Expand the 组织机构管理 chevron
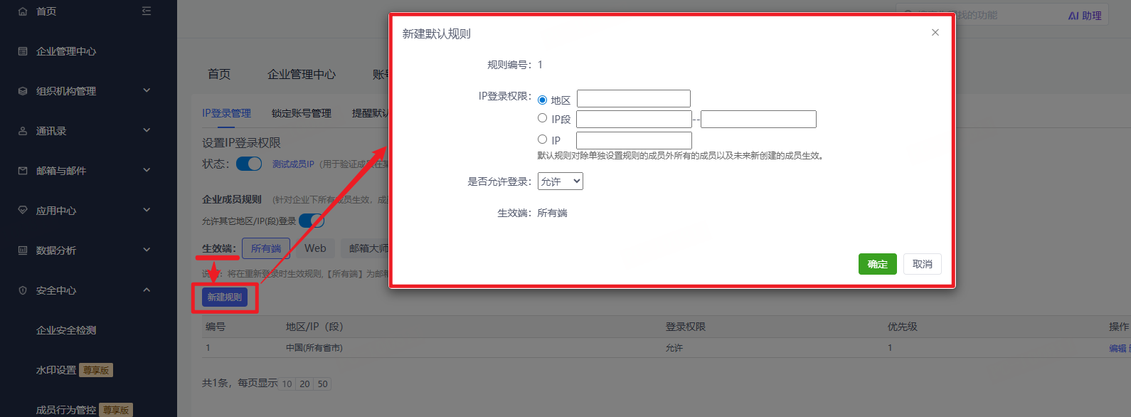This screenshot has width=1131, height=417. 147,90
